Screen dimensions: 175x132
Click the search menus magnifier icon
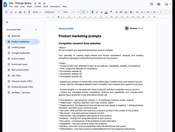click(7, 12)
